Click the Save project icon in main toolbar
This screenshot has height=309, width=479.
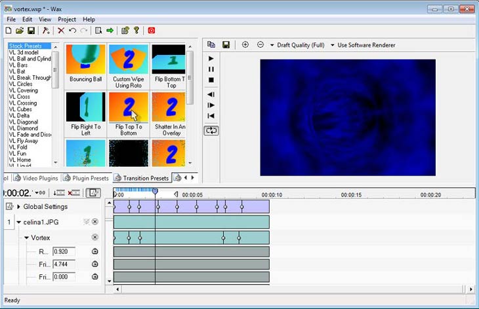click(31, 30)
